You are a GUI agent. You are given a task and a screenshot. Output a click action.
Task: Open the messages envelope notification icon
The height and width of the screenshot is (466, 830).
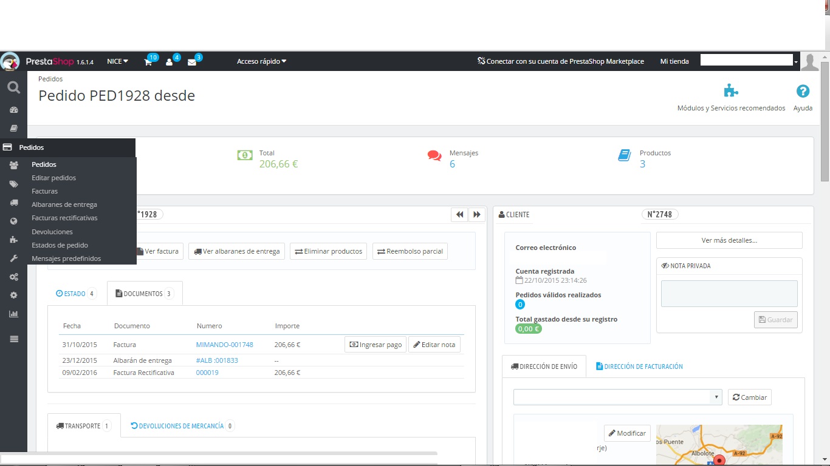coord(192,62)
